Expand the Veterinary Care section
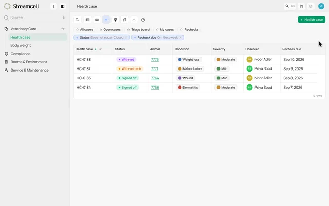Image resolution: width=329 pixels, height=206 pixels. [23, 29]
